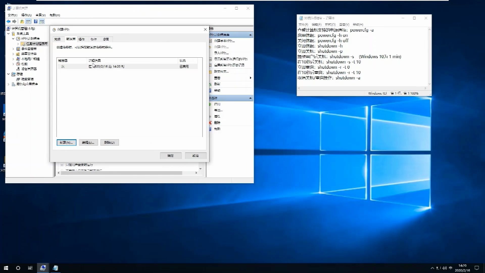Screen dimensions: 485x273
Task: Click the 确定 button in dialog
Action: point(171,156)
